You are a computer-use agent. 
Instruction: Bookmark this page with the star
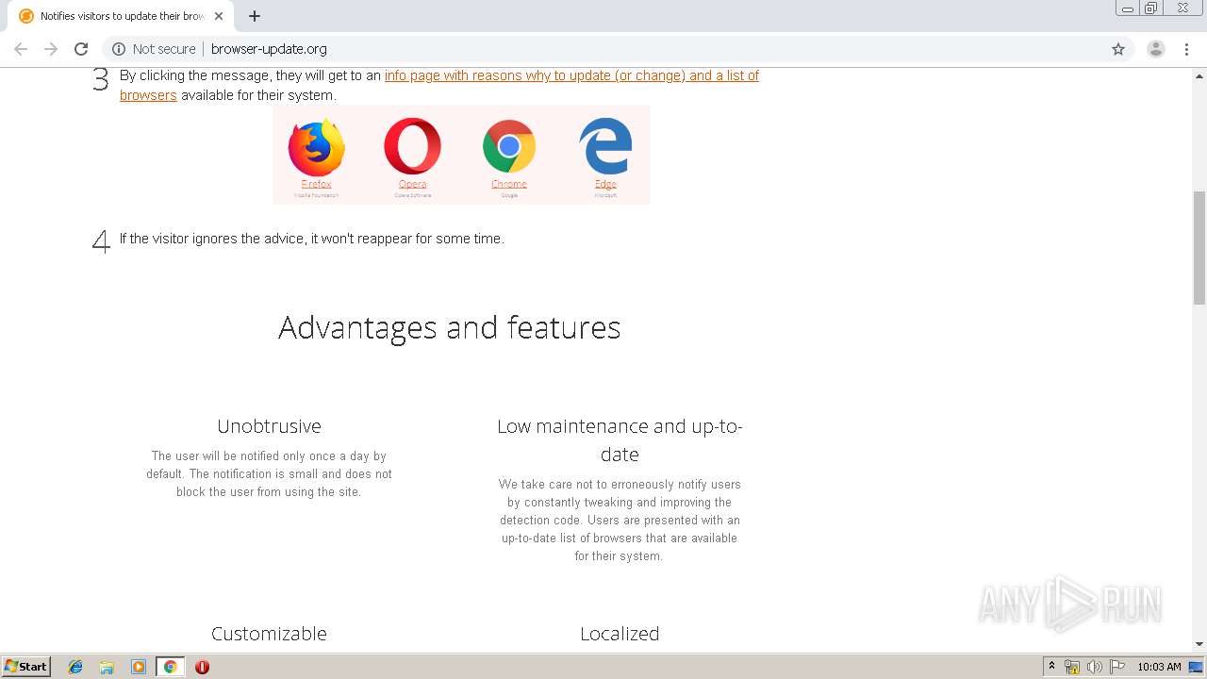[1118, 49]
